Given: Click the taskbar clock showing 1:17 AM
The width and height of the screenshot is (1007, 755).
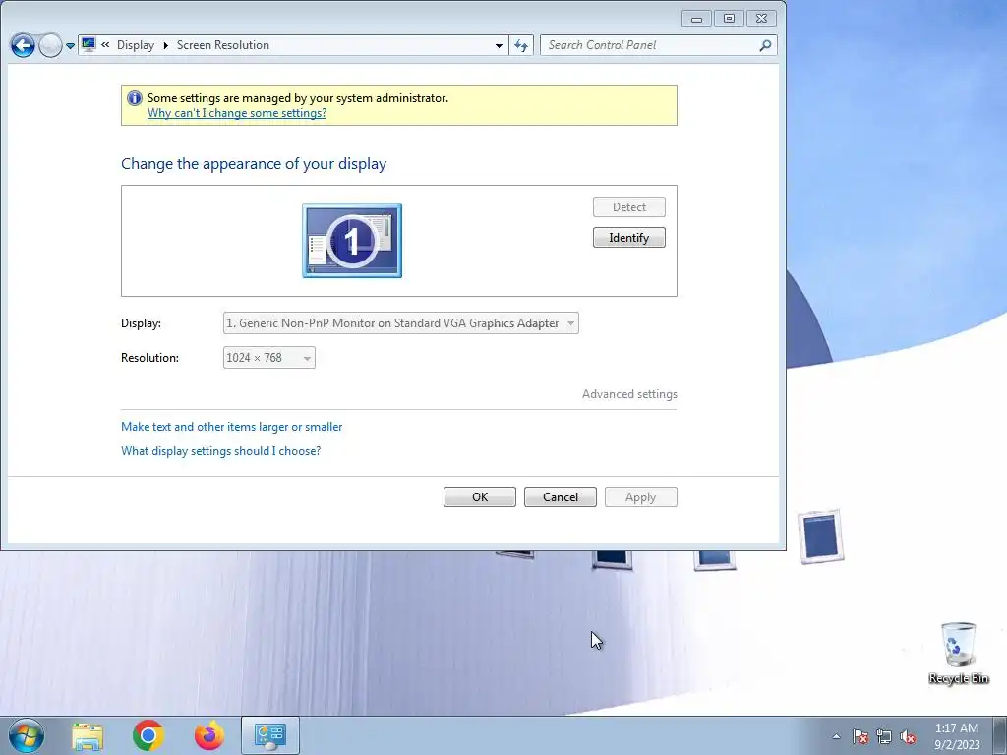Looking at the screenshot, I should coord(957,735).
